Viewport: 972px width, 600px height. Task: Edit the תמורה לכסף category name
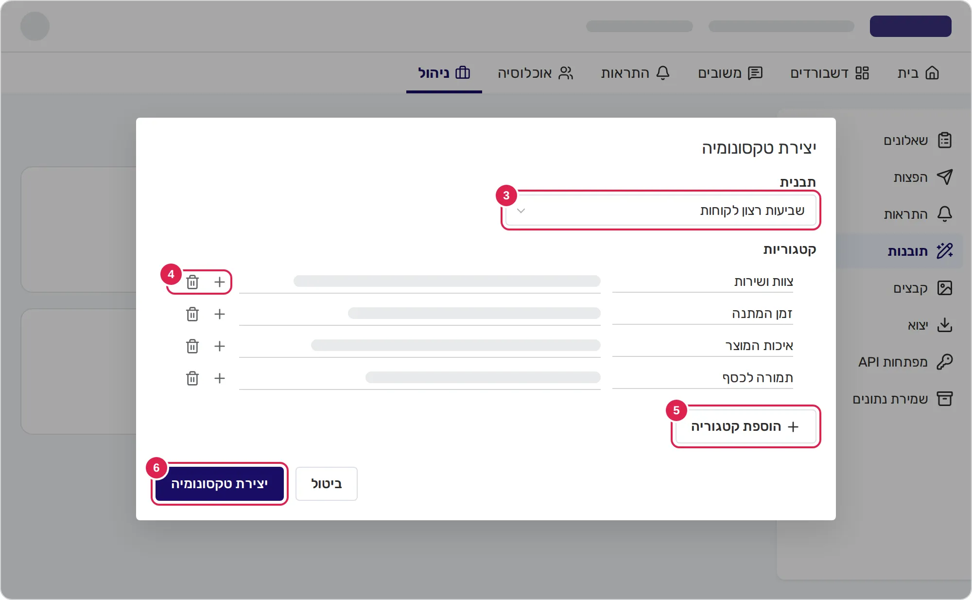pos(703,378)
